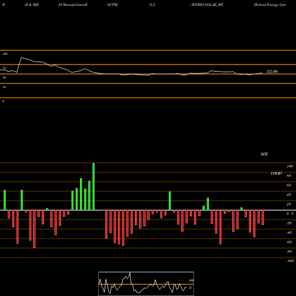Click the tallest green MR bar
This screenshot has height=296, width=296.
tap(94, 186)
